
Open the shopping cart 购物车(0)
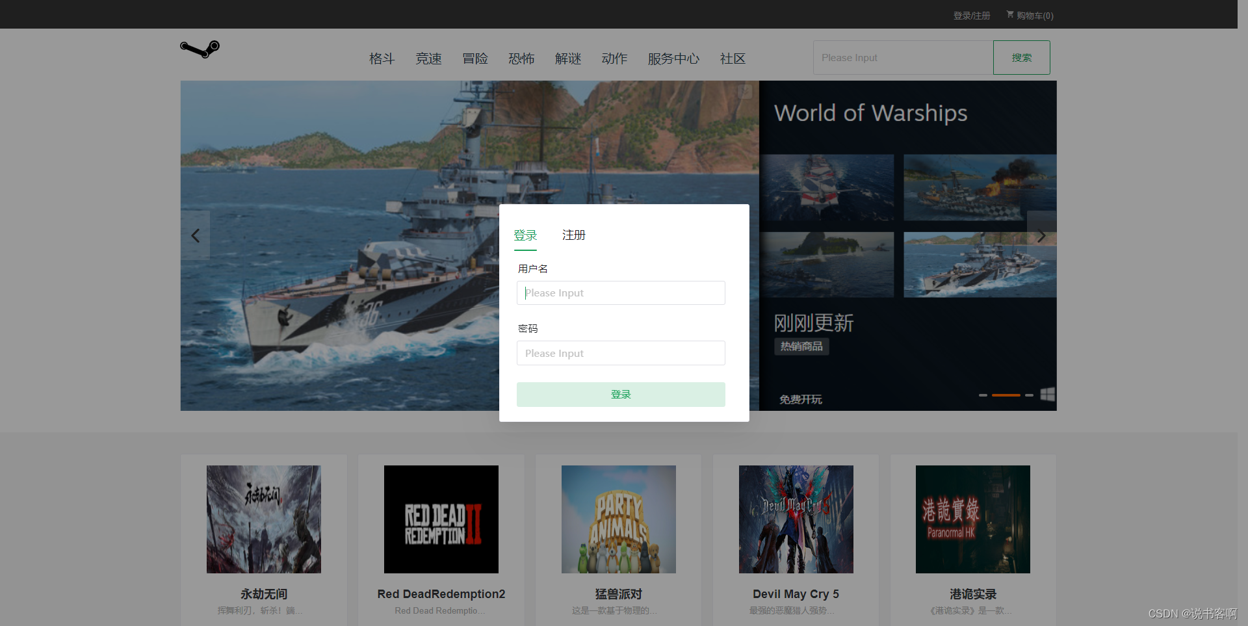pos(1030,15)
